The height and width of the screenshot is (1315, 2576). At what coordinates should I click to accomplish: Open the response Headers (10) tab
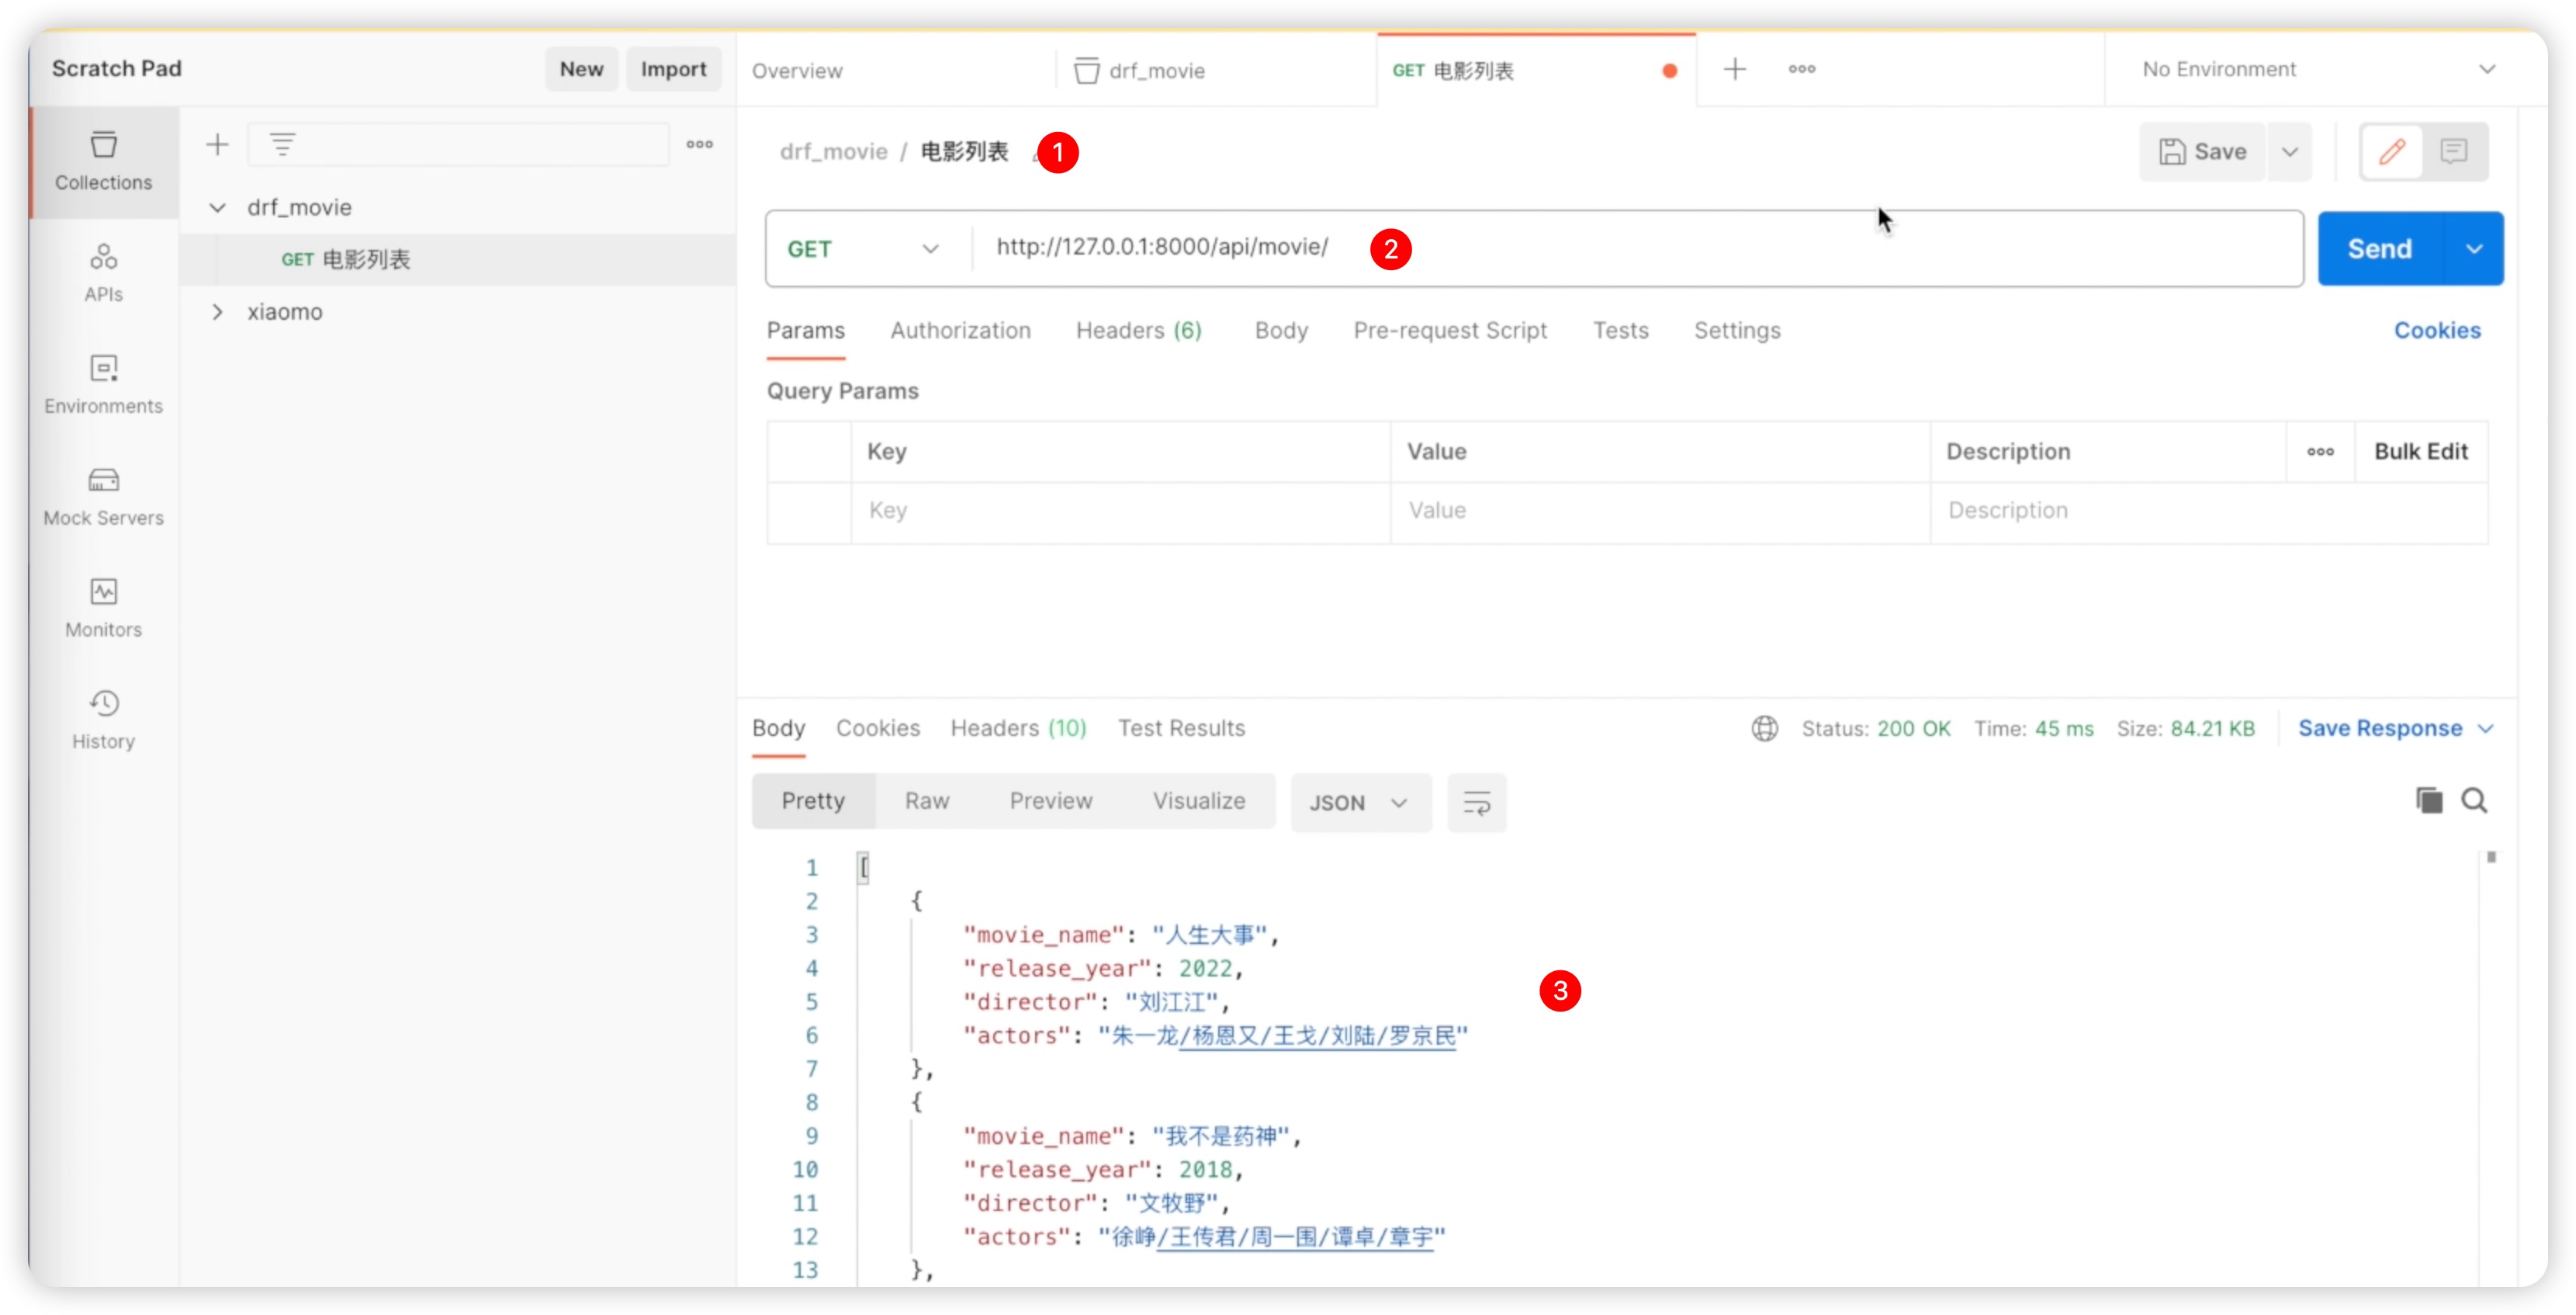(1018, 729)
